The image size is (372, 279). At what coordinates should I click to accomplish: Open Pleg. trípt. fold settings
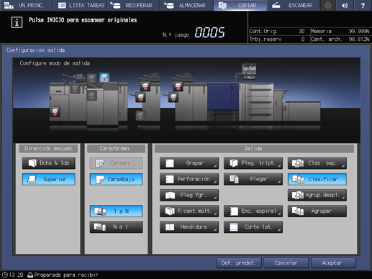tap(253, 163)
